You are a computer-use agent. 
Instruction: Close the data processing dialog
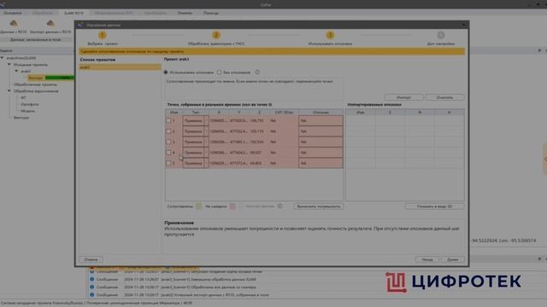click(463, 25)
